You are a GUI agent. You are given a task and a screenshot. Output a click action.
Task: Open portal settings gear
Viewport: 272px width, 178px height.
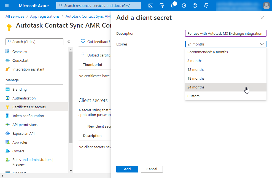(184, 6)
